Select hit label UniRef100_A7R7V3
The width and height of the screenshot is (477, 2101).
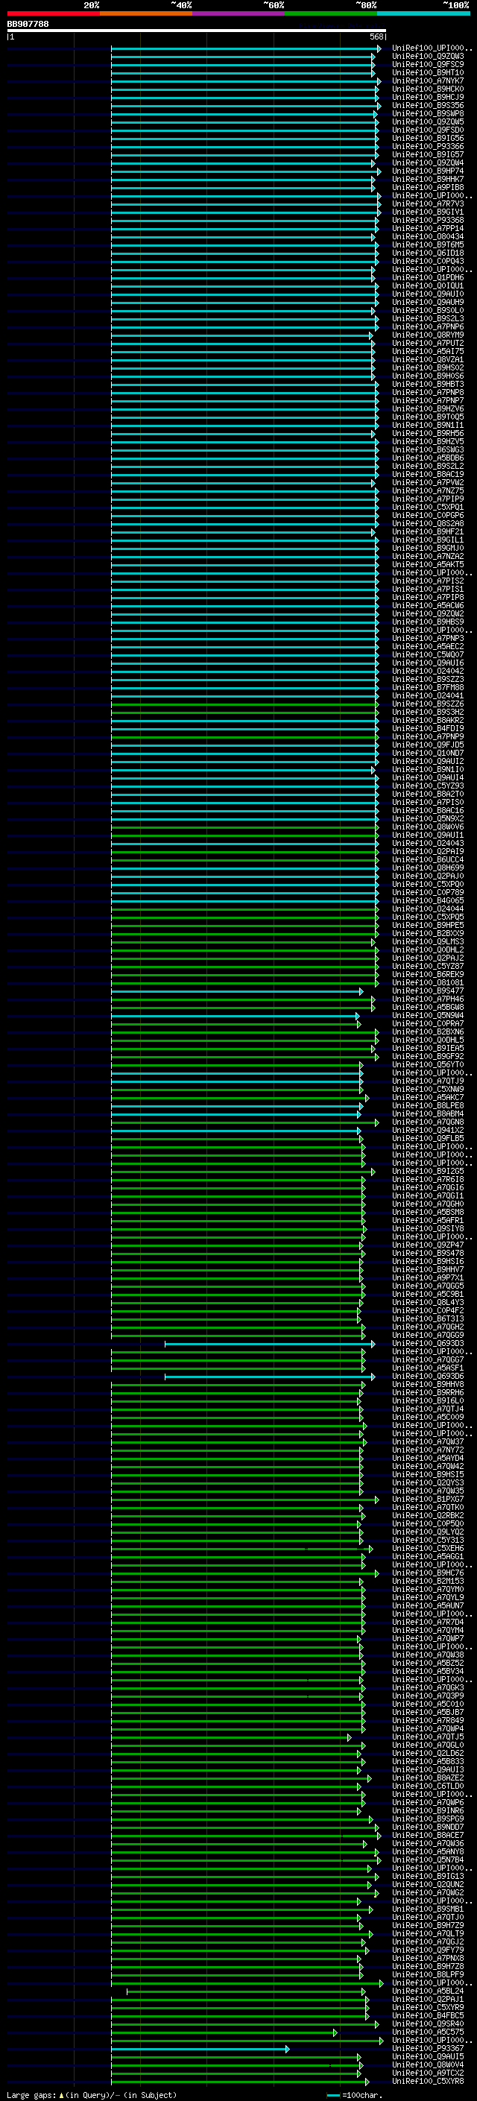pos(428,204)
